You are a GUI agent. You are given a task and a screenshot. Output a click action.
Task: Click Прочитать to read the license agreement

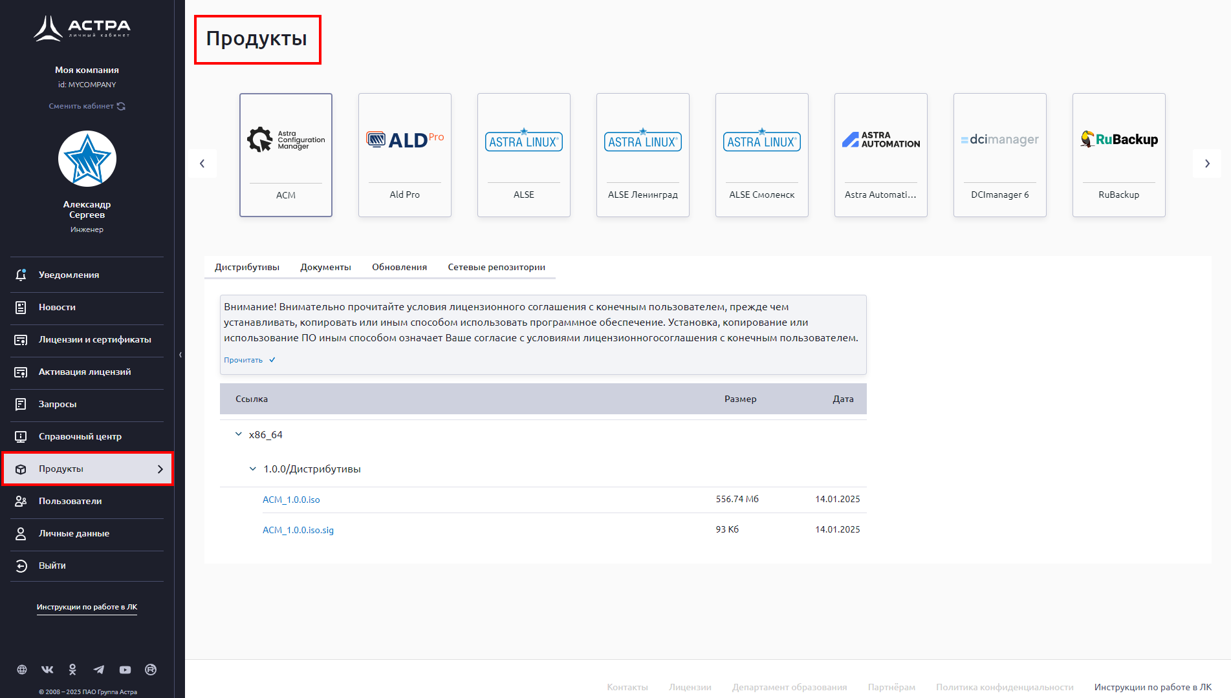243,360
